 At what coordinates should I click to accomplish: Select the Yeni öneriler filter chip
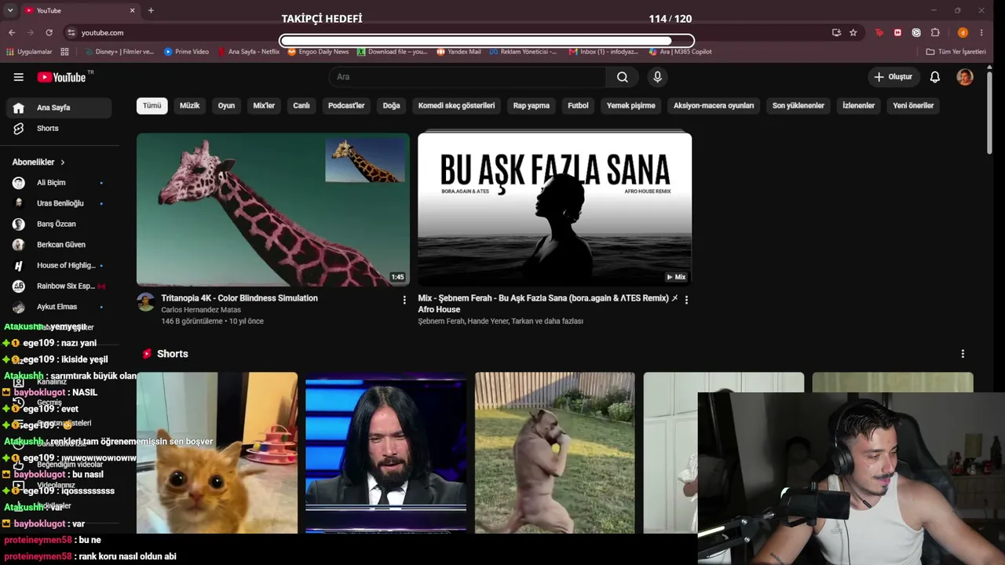[913, 106]
